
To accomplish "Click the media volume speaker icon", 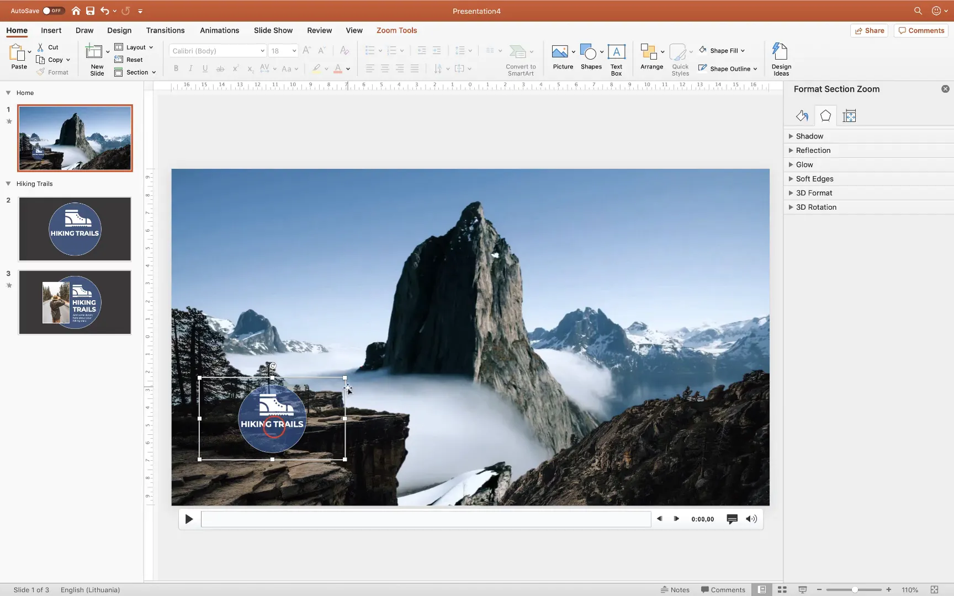I will 751,519.
